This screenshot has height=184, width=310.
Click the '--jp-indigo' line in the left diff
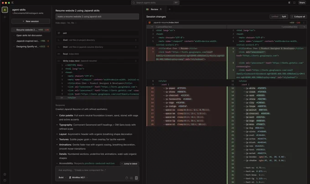coord(175,106)
